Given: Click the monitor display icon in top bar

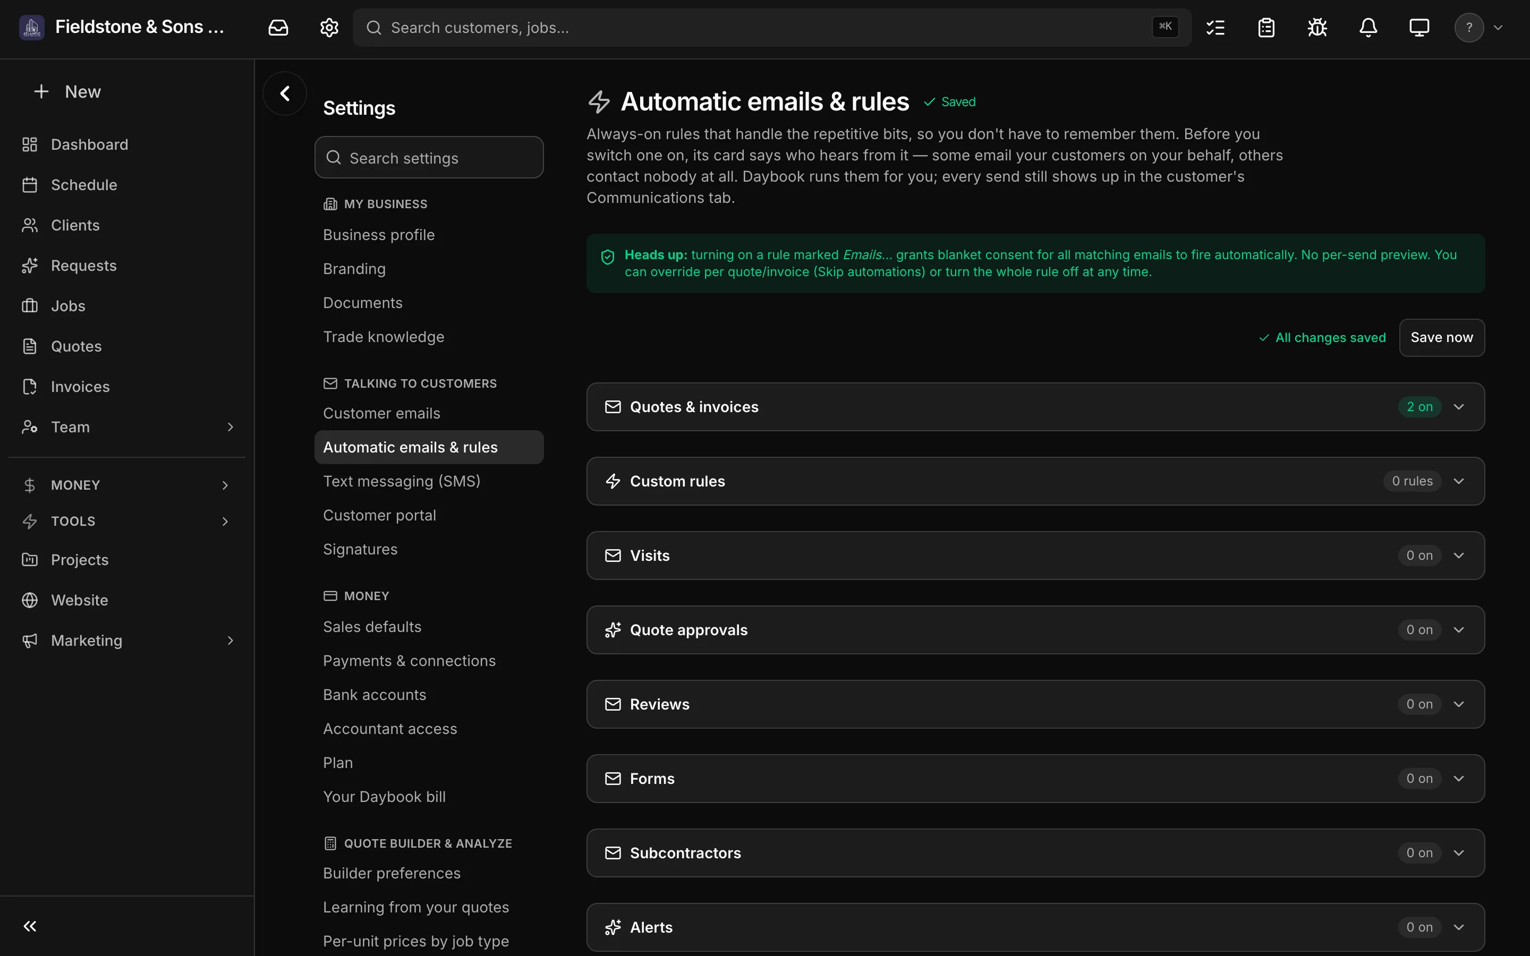Looking at the screenshot, I should [1419, 28].
